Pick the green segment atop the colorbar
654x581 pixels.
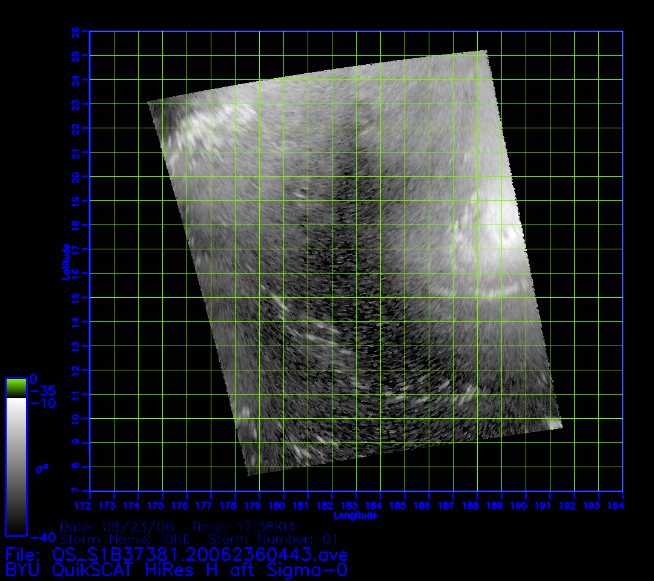click(16, 388)
